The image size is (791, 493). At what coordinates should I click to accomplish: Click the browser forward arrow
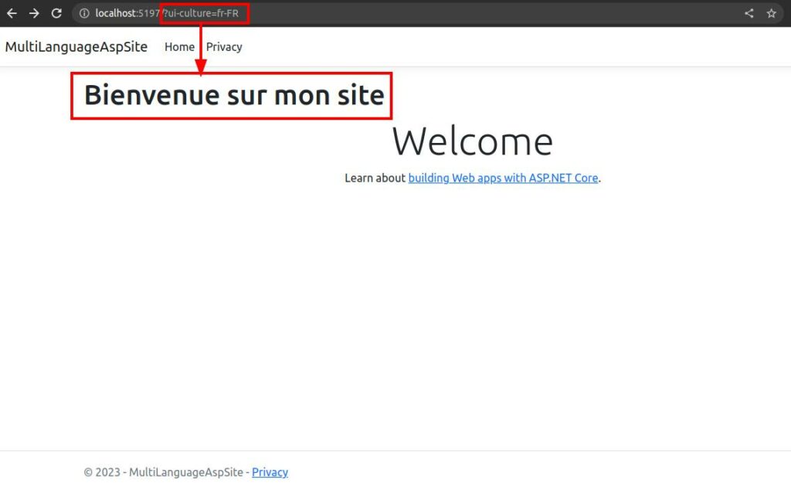pyautogui.click(x=34, y=13)
